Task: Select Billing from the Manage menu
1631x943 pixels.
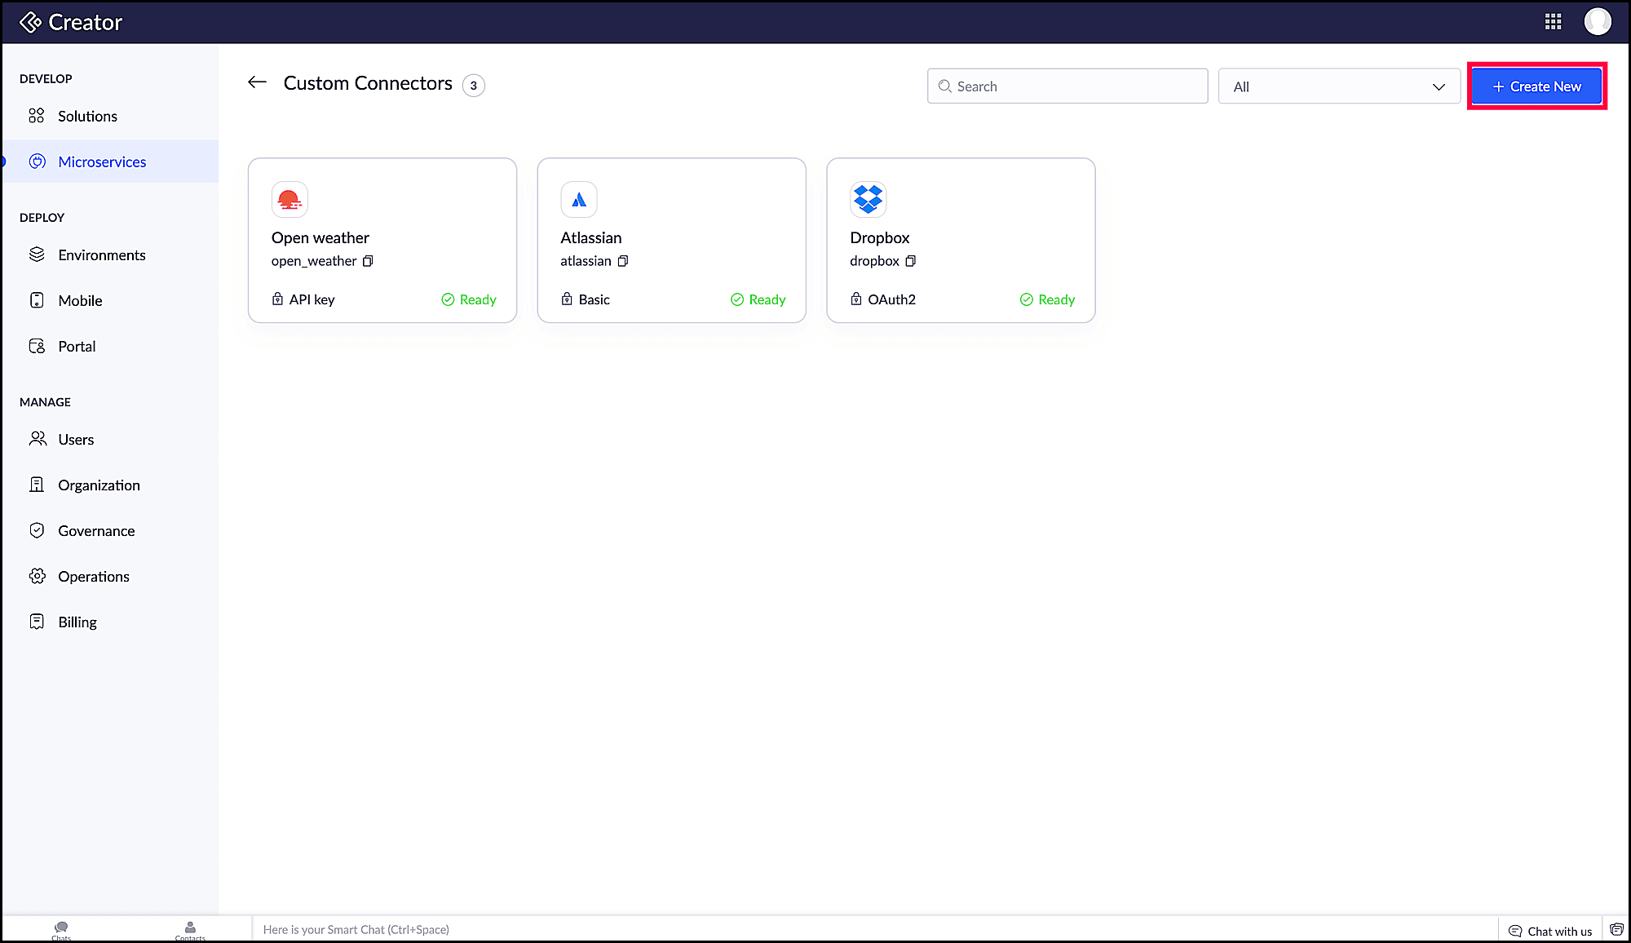Action: point(77,622)
